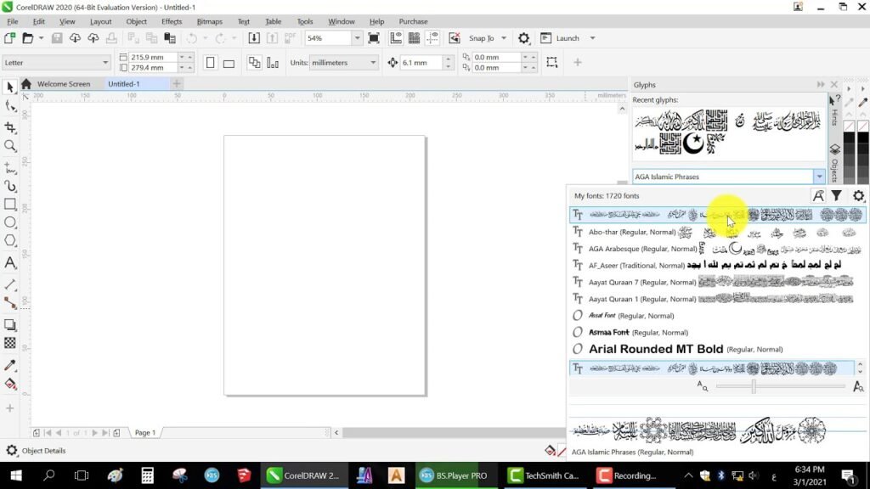Open the Window menu
870x489 pixels.
point(342,21)
